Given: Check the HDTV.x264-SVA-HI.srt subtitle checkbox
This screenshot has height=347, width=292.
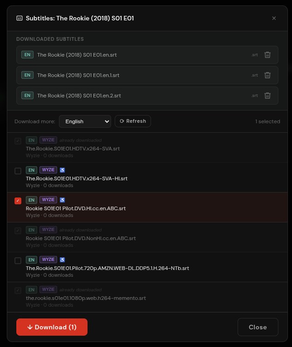Looking at the screenshot, I should click(x=18, y=171).
